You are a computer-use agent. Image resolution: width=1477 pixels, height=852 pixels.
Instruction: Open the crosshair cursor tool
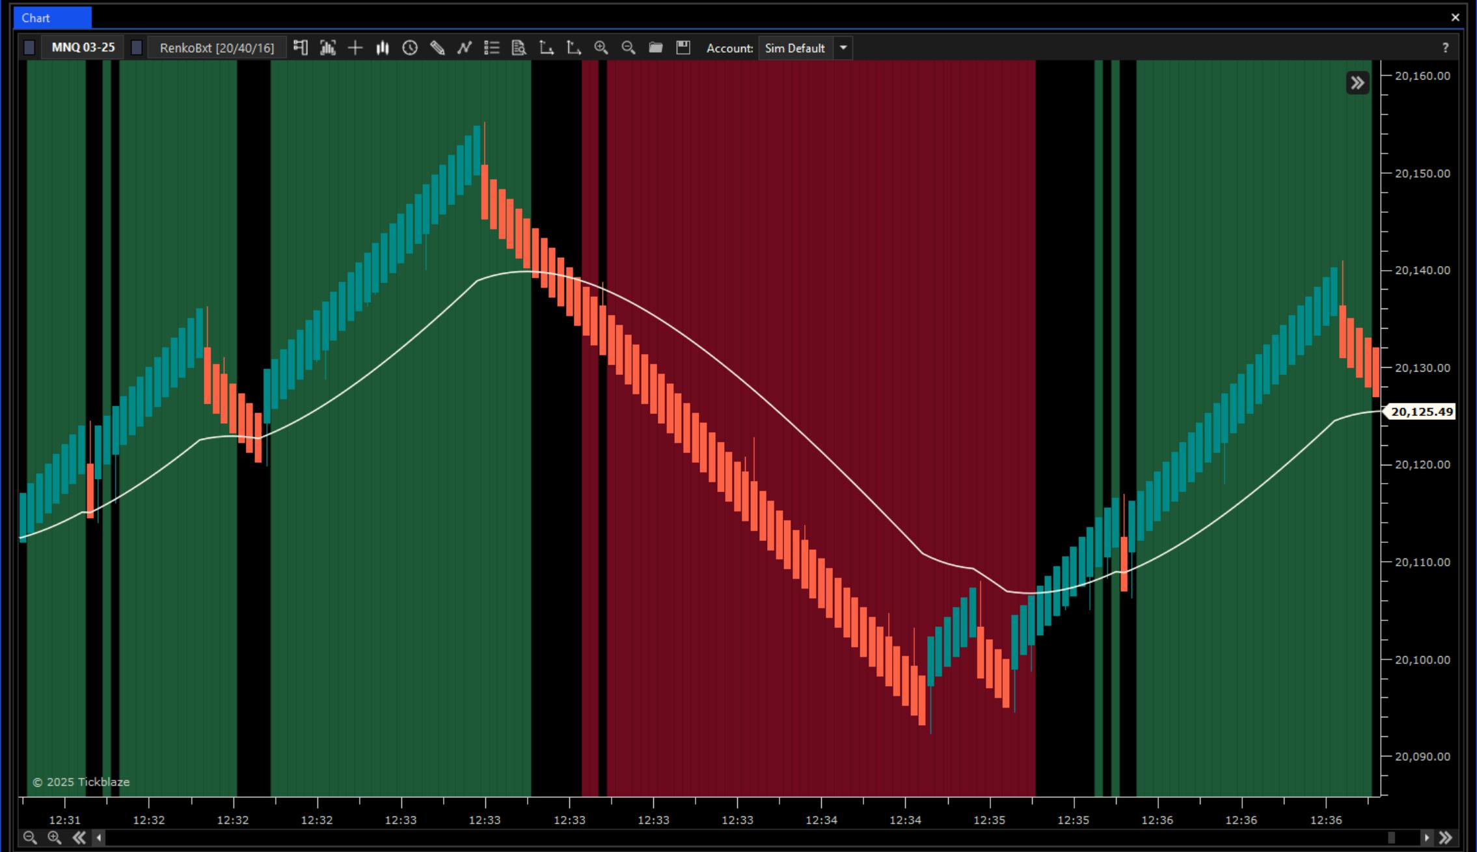click(355, 48)
